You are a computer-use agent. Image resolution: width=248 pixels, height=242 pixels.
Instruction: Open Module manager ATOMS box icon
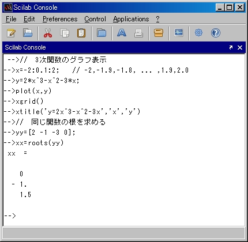point(159,33)
